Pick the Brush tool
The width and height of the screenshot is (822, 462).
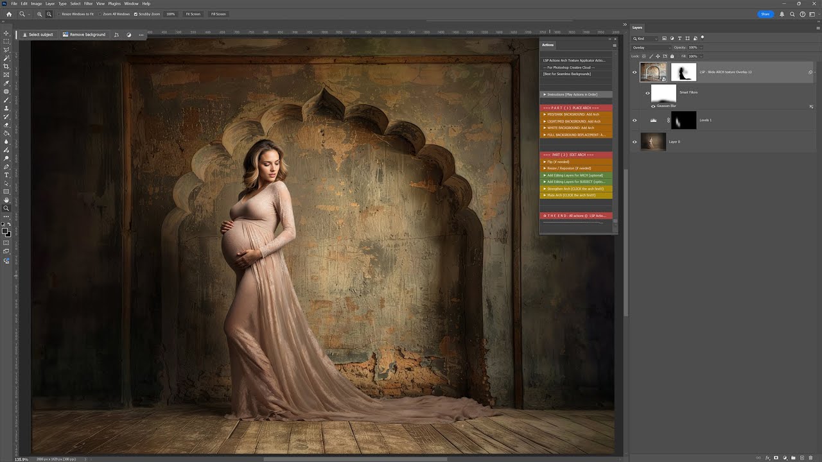(x=6, y=100)
